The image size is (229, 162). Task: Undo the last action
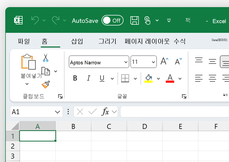(x=35, y=20)
